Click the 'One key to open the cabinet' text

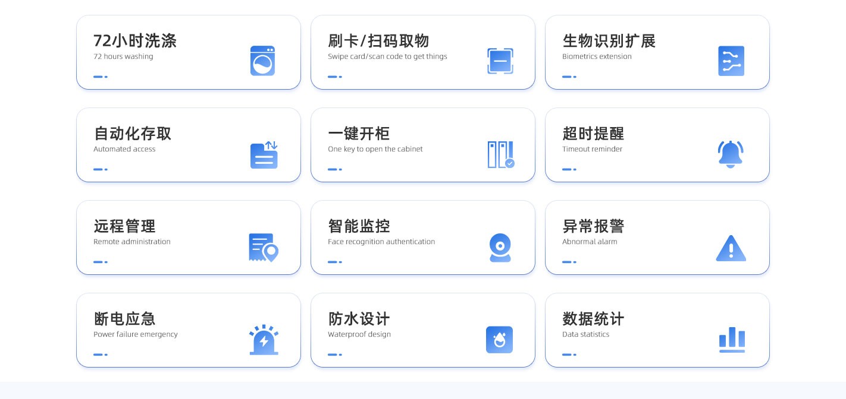(x=375, y=150)
